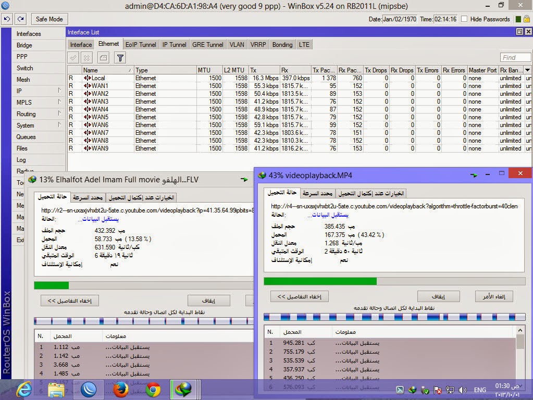Screen dimensions: 533x400
Task: Click the Interface List window restore icon
Action: pyautogui.click(x=520, y=32)
